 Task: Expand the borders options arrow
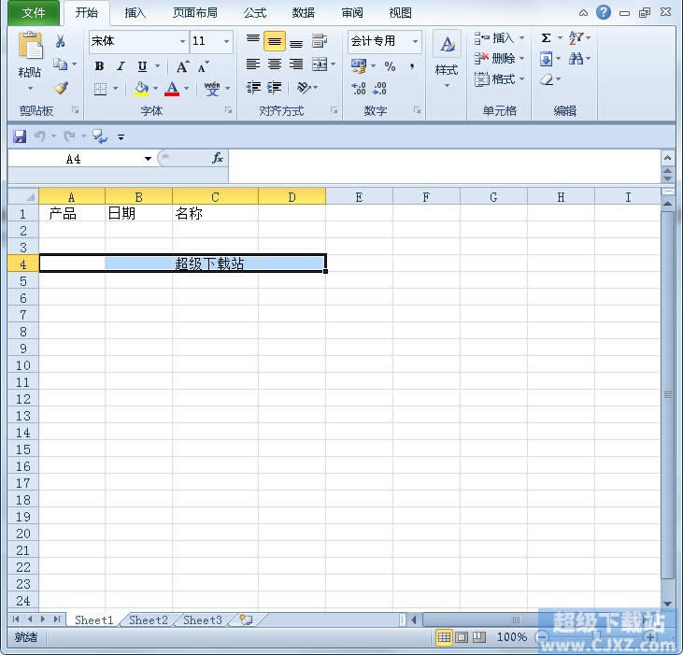116,89
